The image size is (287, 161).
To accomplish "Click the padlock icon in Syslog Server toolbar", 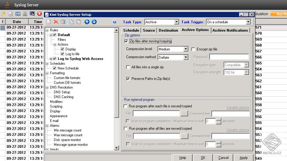I will coord(3,14).
